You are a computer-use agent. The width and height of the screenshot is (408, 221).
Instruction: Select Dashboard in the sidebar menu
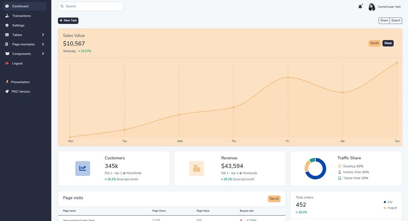point(20,6)
